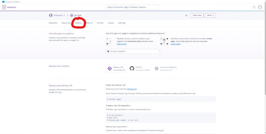Open the Deploy tab
Image resolution: width=266 pixels, height=134 pixels.
tap(78, 23)
